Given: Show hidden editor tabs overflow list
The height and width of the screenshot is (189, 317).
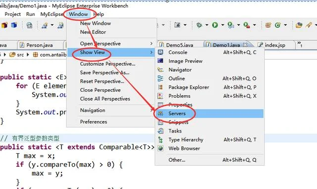Looking at the screenshot, I should click(300, 44).
